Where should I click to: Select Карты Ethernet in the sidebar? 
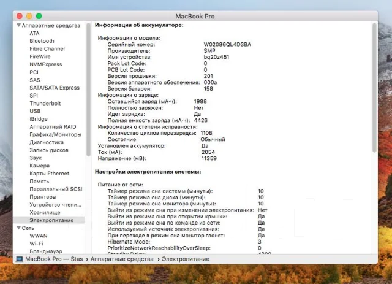[49, 174]
